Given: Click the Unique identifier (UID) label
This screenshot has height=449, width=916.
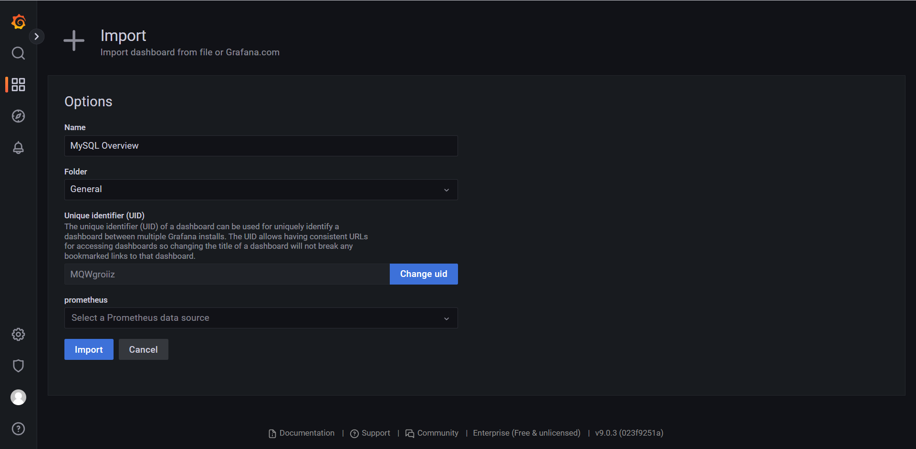Looking at the screenshot, I should 104,215.
